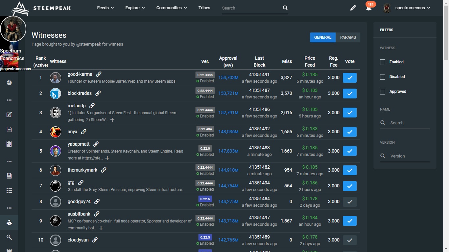Click the link icon beside good-karma
The height and width of the screenshot is (252, 449).
tap(99, 74)
